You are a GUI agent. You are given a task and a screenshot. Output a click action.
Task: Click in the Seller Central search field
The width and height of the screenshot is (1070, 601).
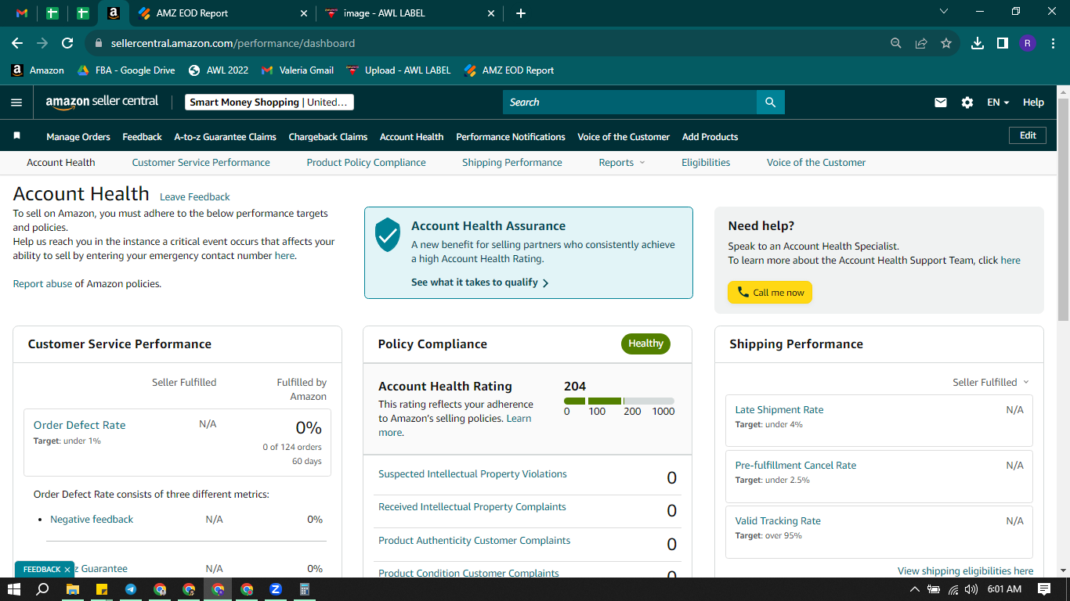(630, 103)
